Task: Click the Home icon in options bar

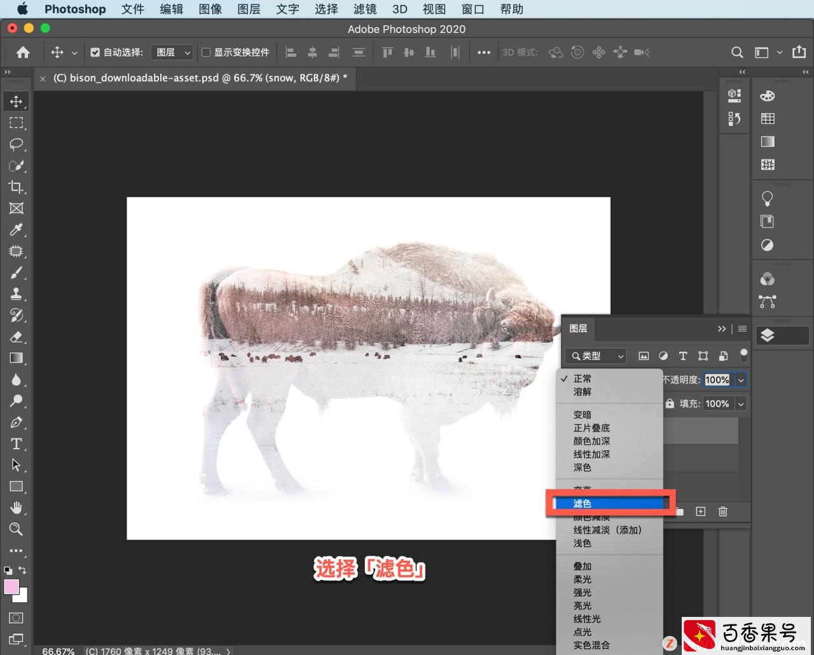Action: 23,53
